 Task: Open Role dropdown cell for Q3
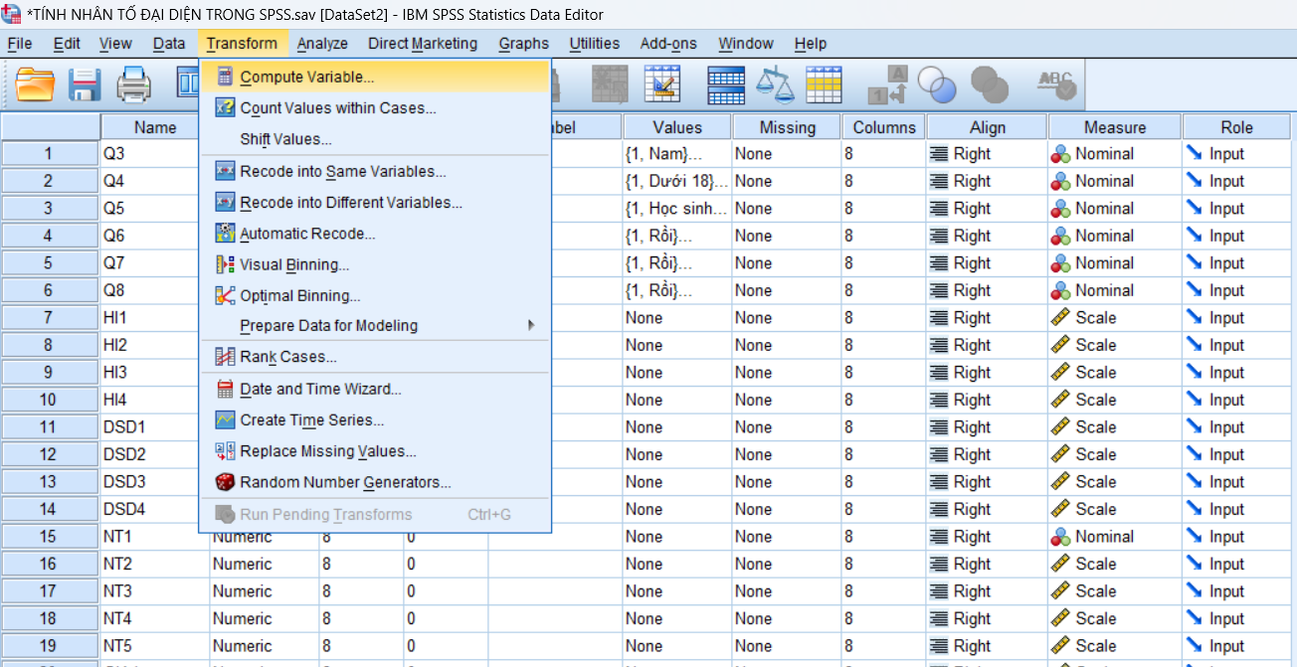[1238, 154]
